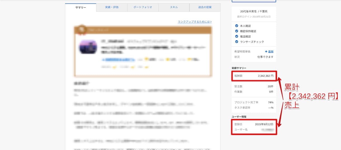Select the 実績サマリー heading
Image resolution: width=341 pixels, height=150 pixels.
[239, 68]
